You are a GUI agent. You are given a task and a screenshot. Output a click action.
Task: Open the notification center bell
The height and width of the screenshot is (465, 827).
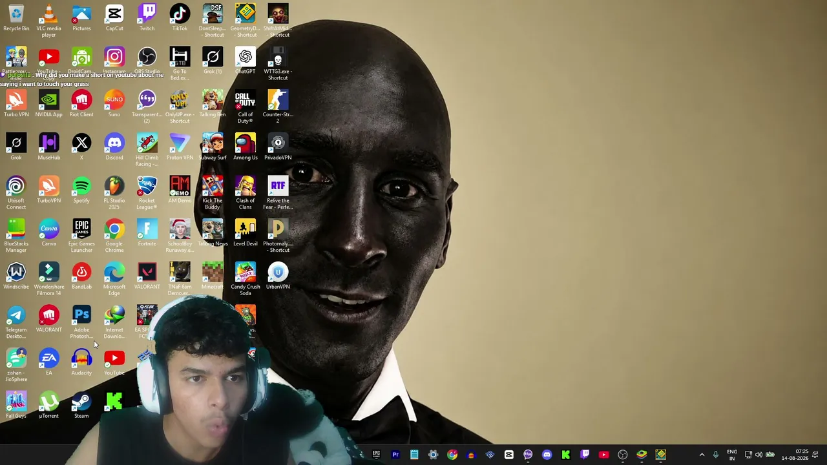click(x=815, y=455)
